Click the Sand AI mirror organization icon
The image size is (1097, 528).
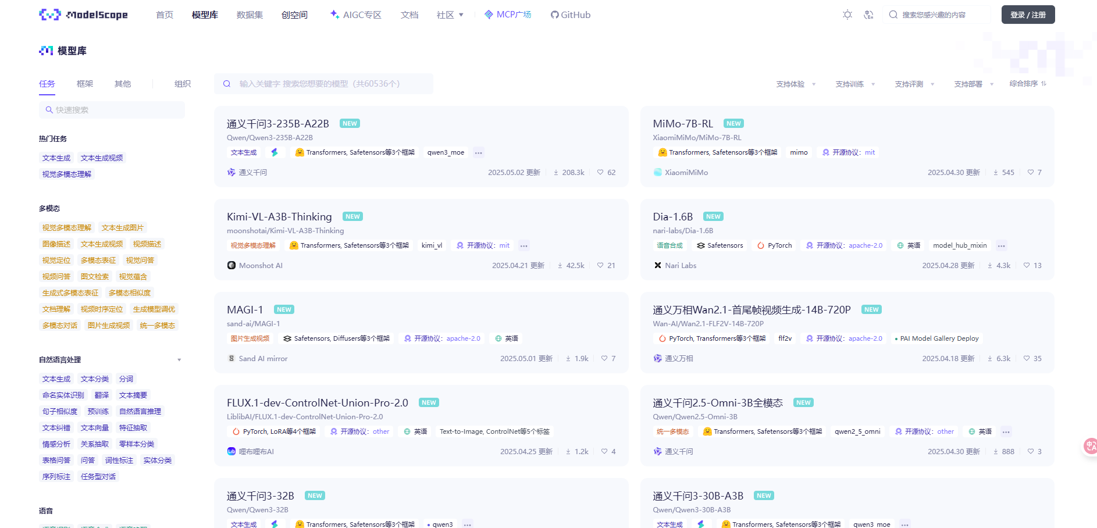[x=231, y=358]
